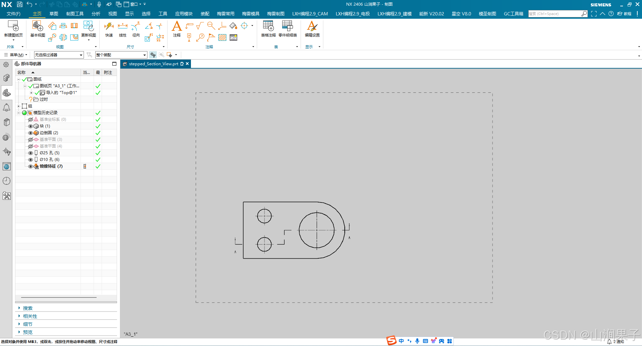Click the Sogou input method S icon

tap(391, 341)
